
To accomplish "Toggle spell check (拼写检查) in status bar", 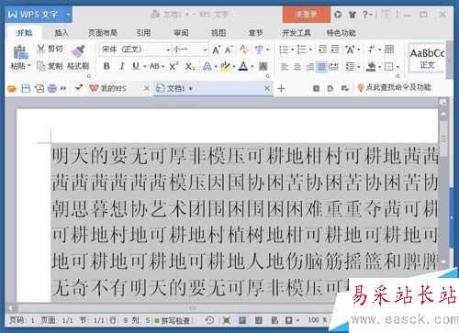I will pyautogui.click(x=173, y=320).
